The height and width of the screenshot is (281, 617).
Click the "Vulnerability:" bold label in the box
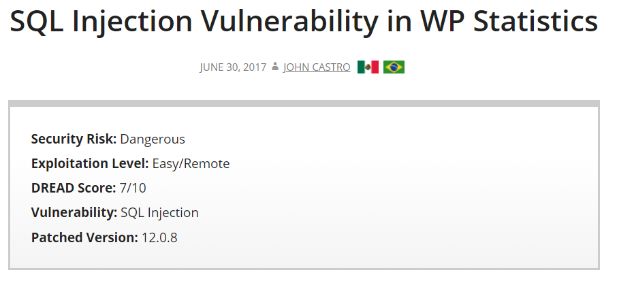click(x=74, y=212)
